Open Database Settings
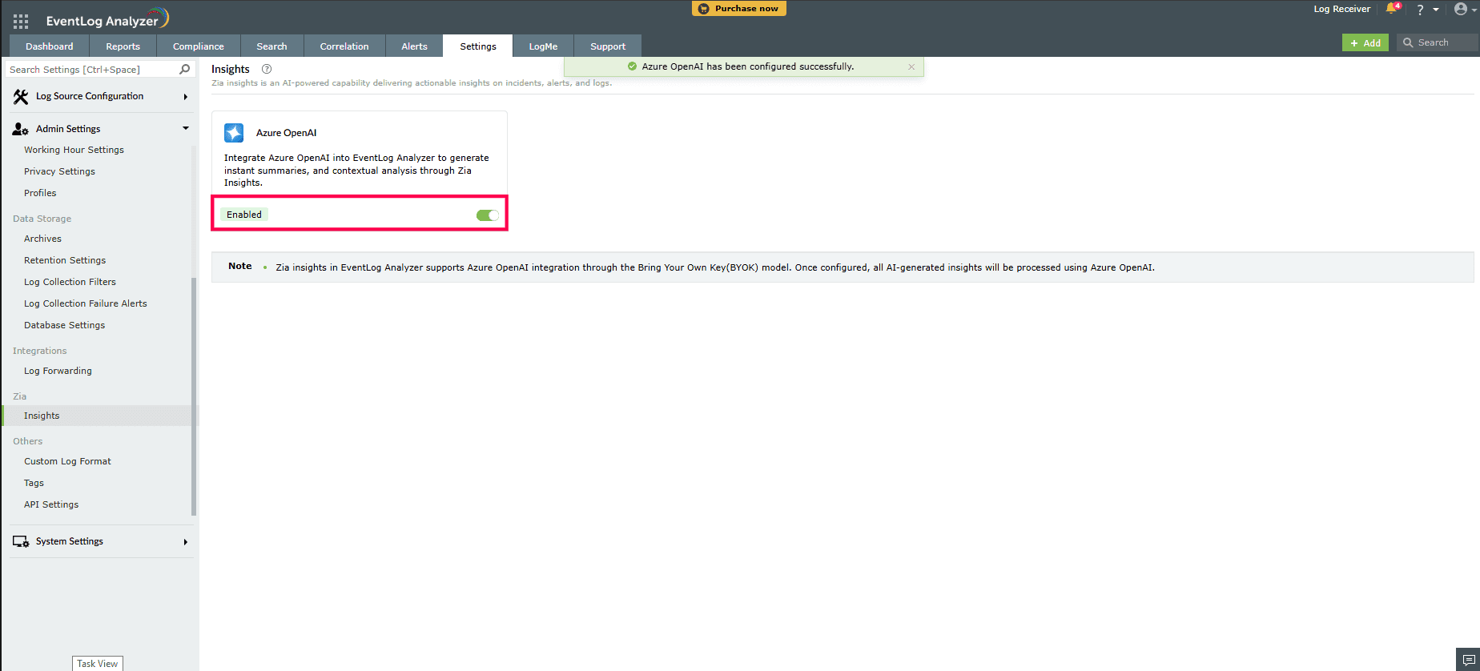This screenshot has width=1480, height=671. click(64, 325)
